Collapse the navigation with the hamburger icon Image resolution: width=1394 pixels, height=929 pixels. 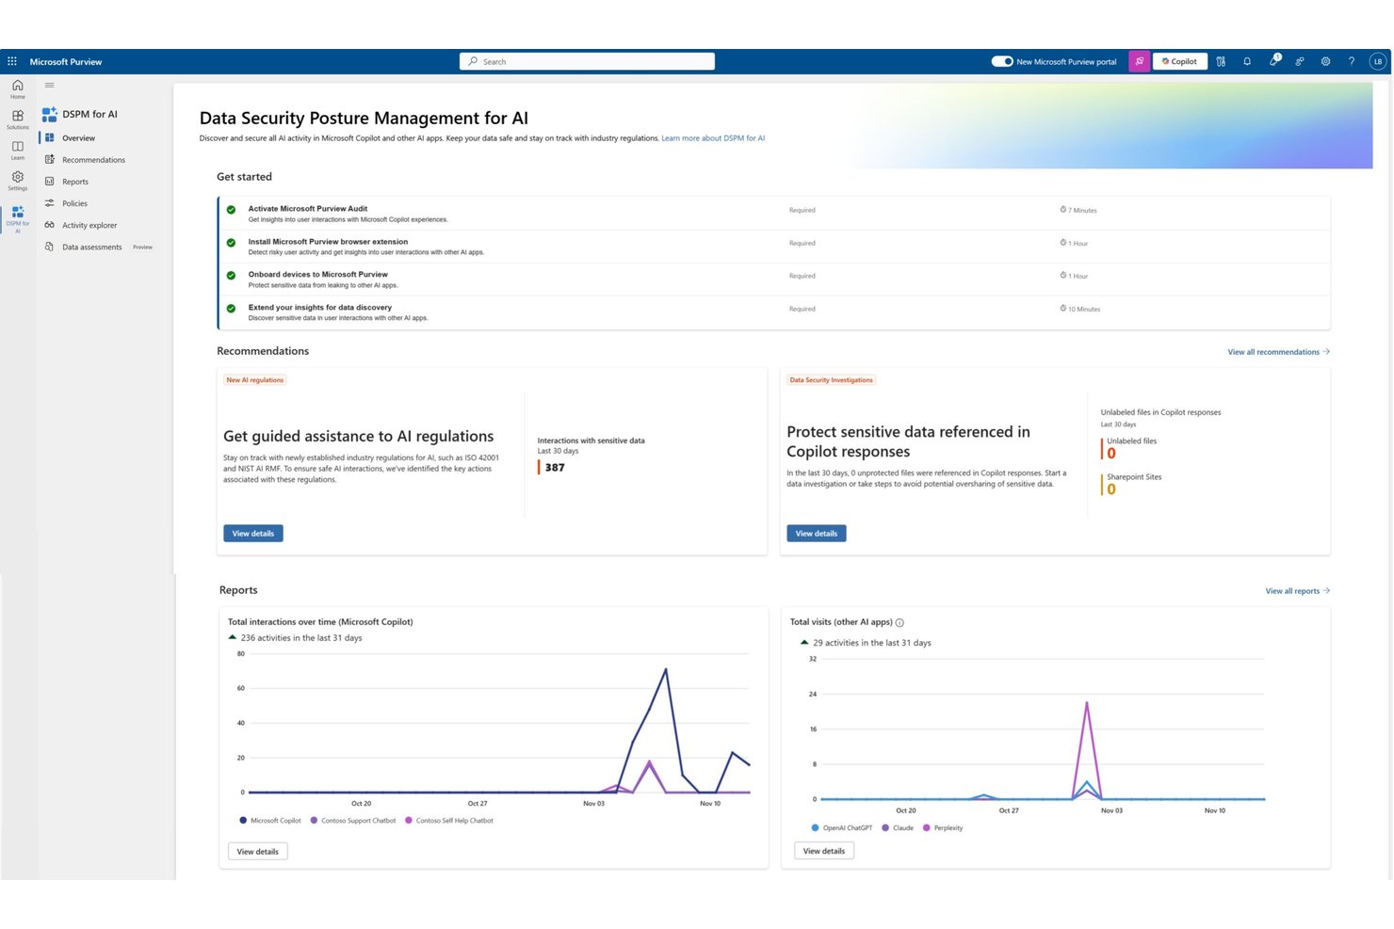50,85
